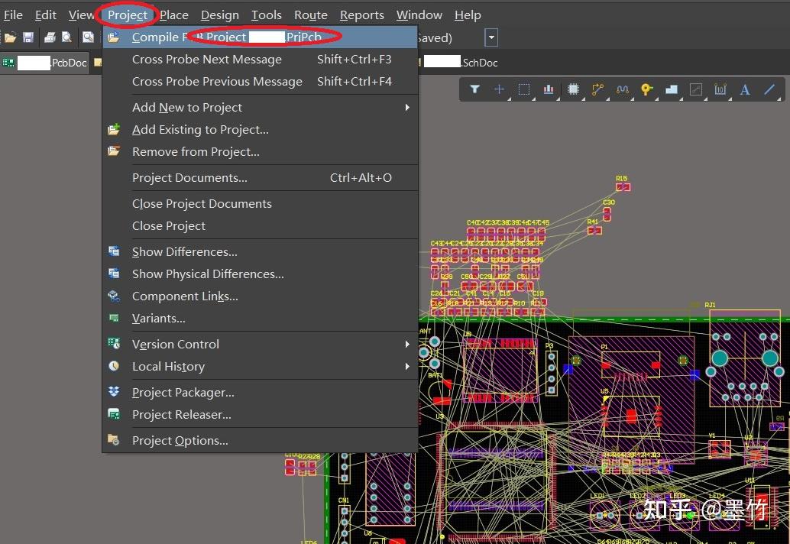
Task: Open the dropdown arrow beside the saved field
Action: coord(491,37)
